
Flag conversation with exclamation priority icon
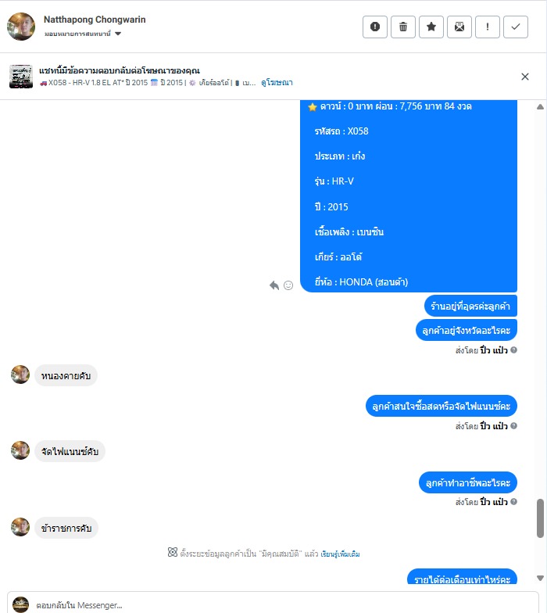coord(488,27)
